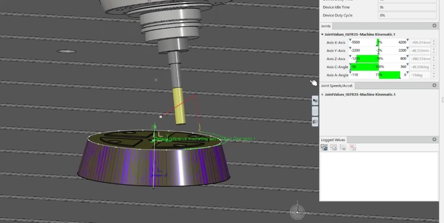Image resolution: width=444 pixels, height=223 pixels.
Task: Click the Logged Values chart icon
Action: 343,147
